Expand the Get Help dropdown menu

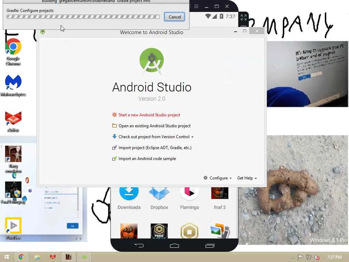coord(247,178)
